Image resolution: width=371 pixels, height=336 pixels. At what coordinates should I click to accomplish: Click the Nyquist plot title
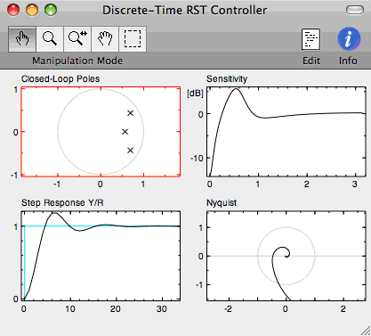point(222,203)
